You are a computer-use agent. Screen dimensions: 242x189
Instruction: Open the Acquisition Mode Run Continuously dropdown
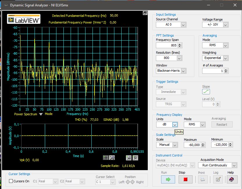234,165
